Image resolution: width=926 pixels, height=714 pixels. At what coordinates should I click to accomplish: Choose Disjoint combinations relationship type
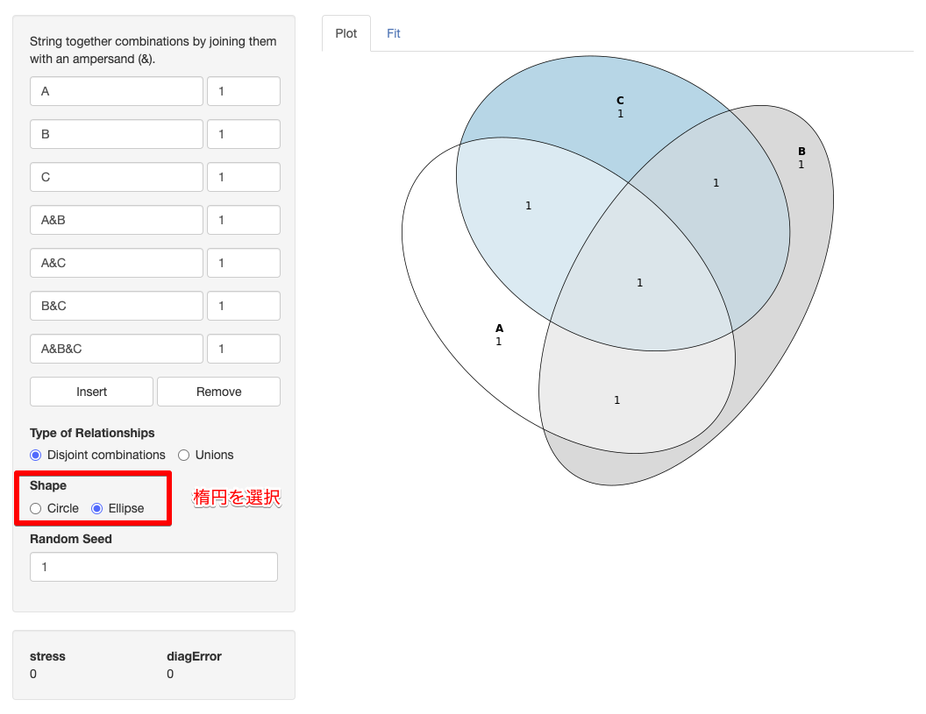pyautogui.click(x=36, y=455)
